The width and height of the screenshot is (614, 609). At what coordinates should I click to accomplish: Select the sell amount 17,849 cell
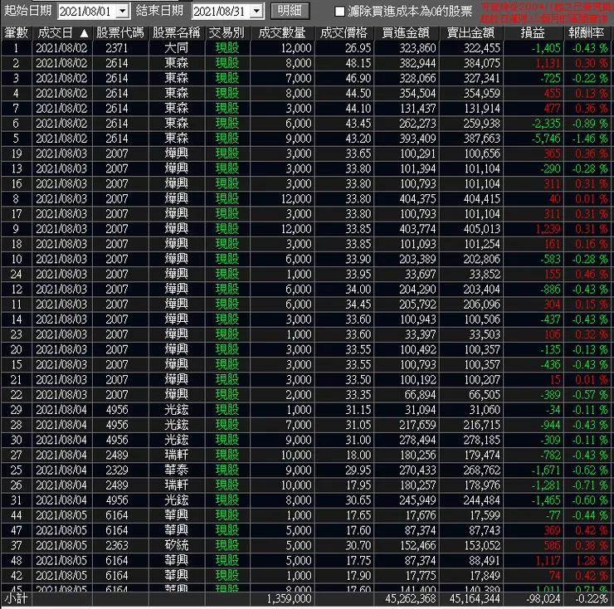coord(471,576)
